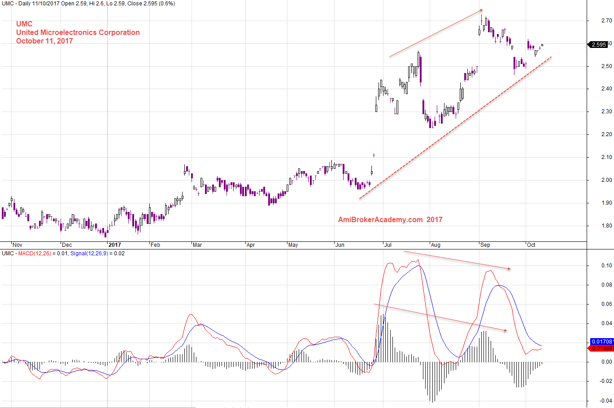Click the Mar label on the time axis
The width and height of the screenshot is (614, 408).
pos(197,245)
